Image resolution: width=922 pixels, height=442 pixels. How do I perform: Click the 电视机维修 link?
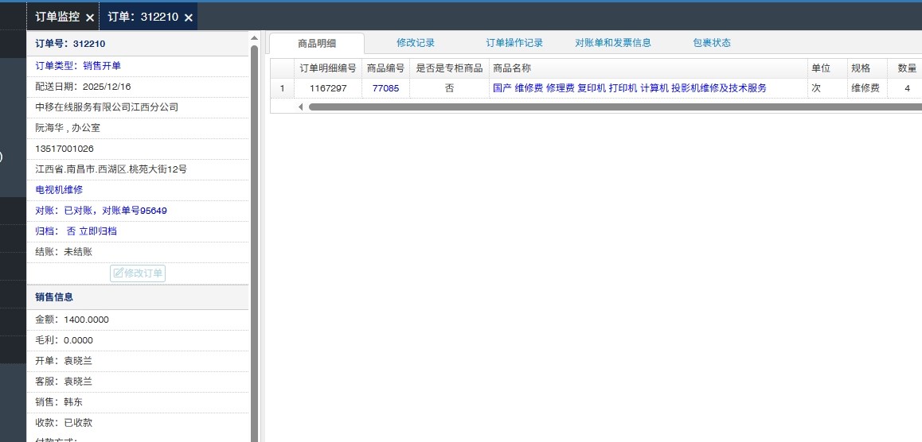(x=59, y=190)
